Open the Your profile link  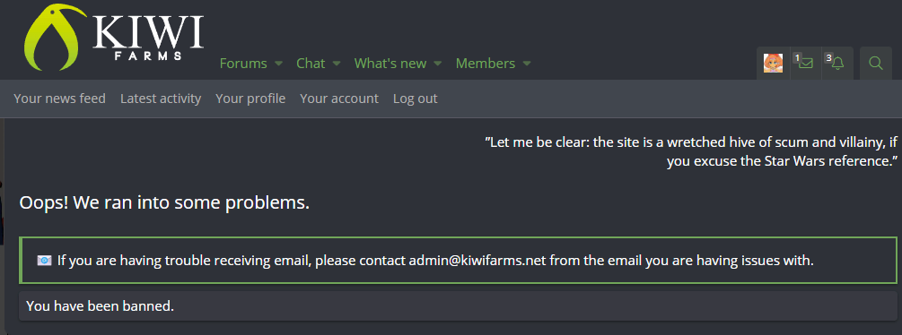(x=250, y=99)
